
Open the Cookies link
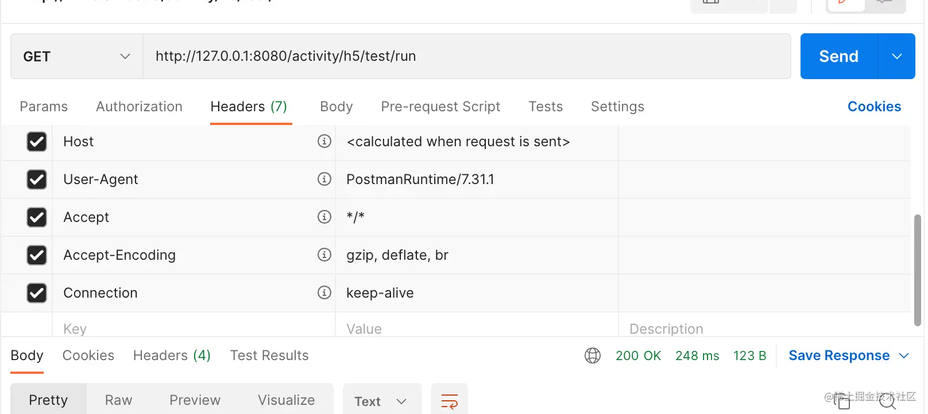tap(874, 107)
